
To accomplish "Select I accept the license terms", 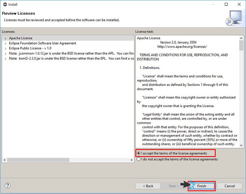I will tap(139, 153).
